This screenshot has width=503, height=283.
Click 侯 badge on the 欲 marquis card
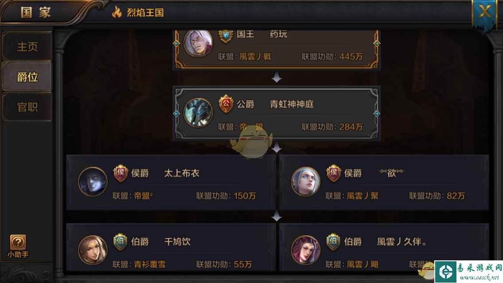[x=334, y=173]
